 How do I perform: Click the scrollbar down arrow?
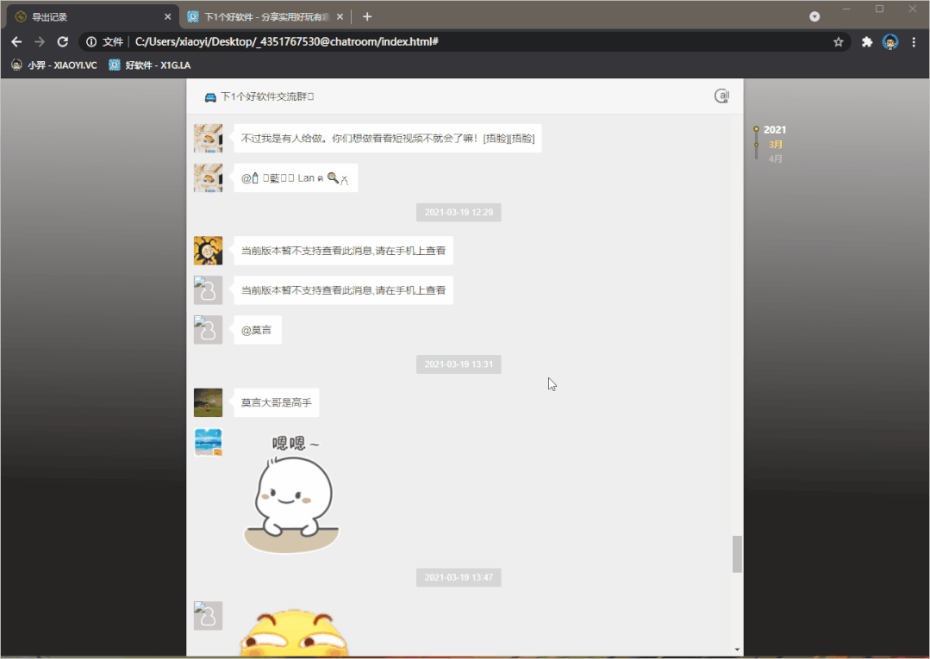[737, 650]
